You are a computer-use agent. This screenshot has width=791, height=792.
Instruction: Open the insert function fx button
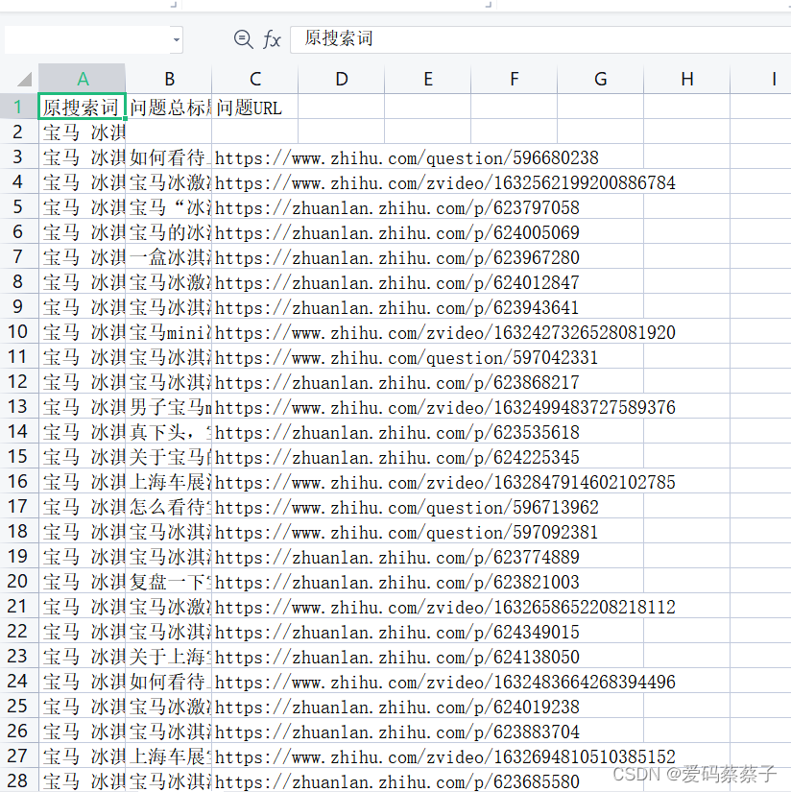[x=272, y=39]
